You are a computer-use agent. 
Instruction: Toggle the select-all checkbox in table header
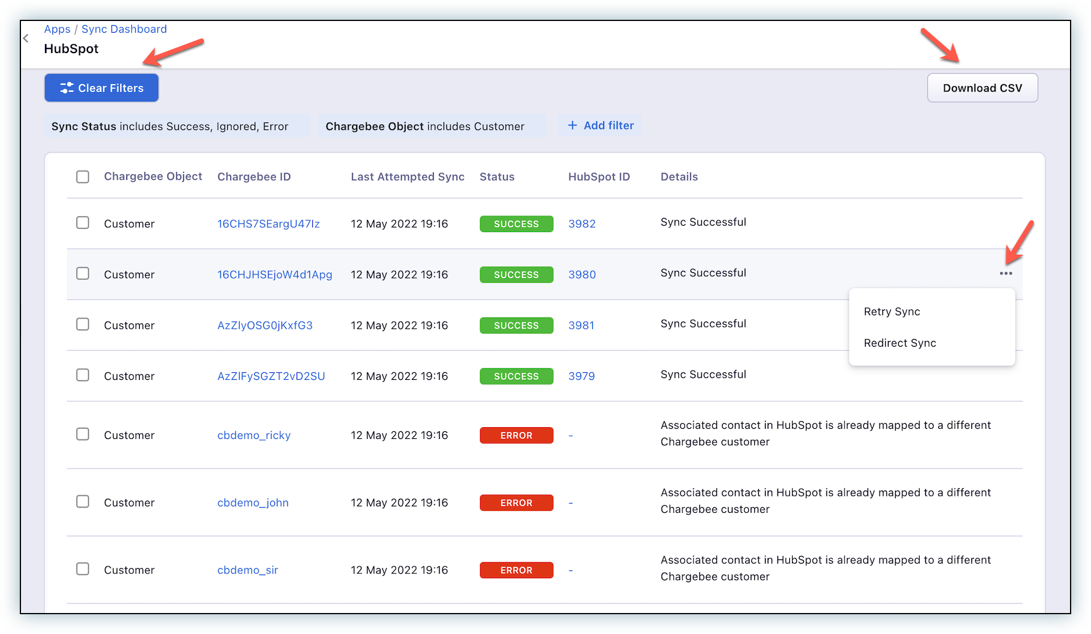pos(83,177)
